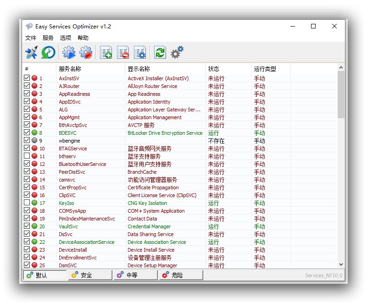Open the 选项 menu
367x303 pixels.
[66, 38]
